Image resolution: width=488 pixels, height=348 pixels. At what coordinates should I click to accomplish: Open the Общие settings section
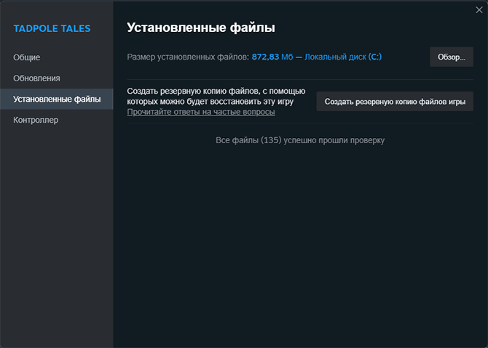pyautogui.click(x=26, y=57)
